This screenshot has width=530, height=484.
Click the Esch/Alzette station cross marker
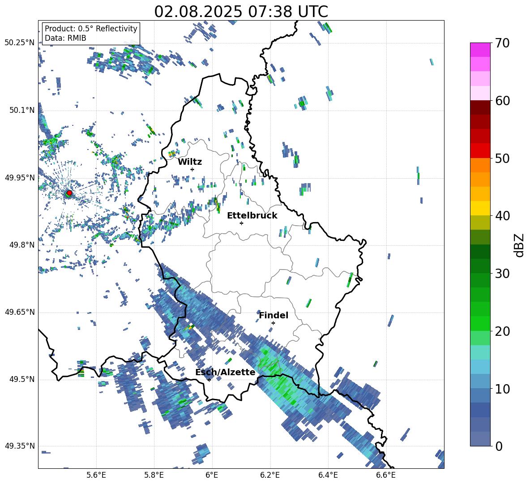[x=209, y=380]
